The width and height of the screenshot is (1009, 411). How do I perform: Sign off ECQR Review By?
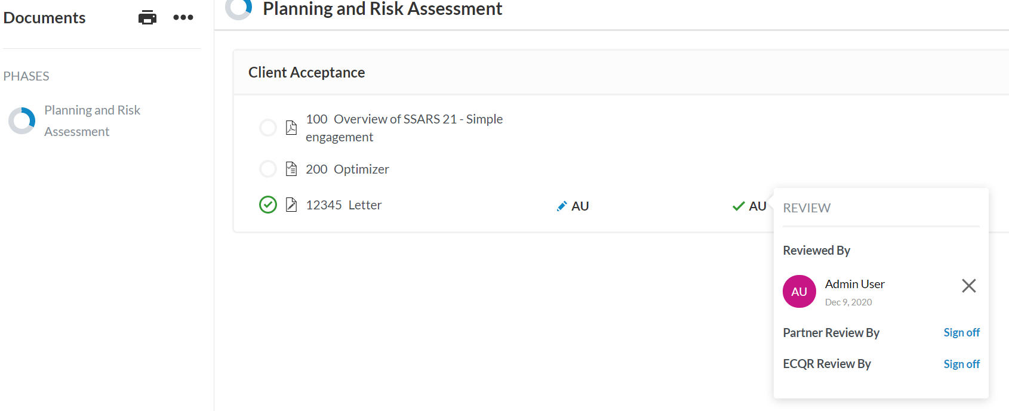point(961,364)
